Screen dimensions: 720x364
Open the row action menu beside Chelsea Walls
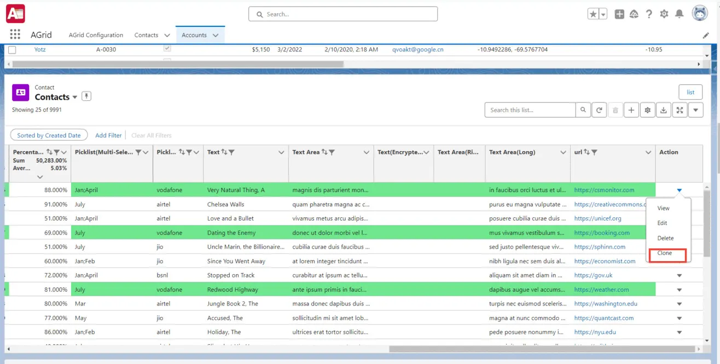[x=678, y=204]
